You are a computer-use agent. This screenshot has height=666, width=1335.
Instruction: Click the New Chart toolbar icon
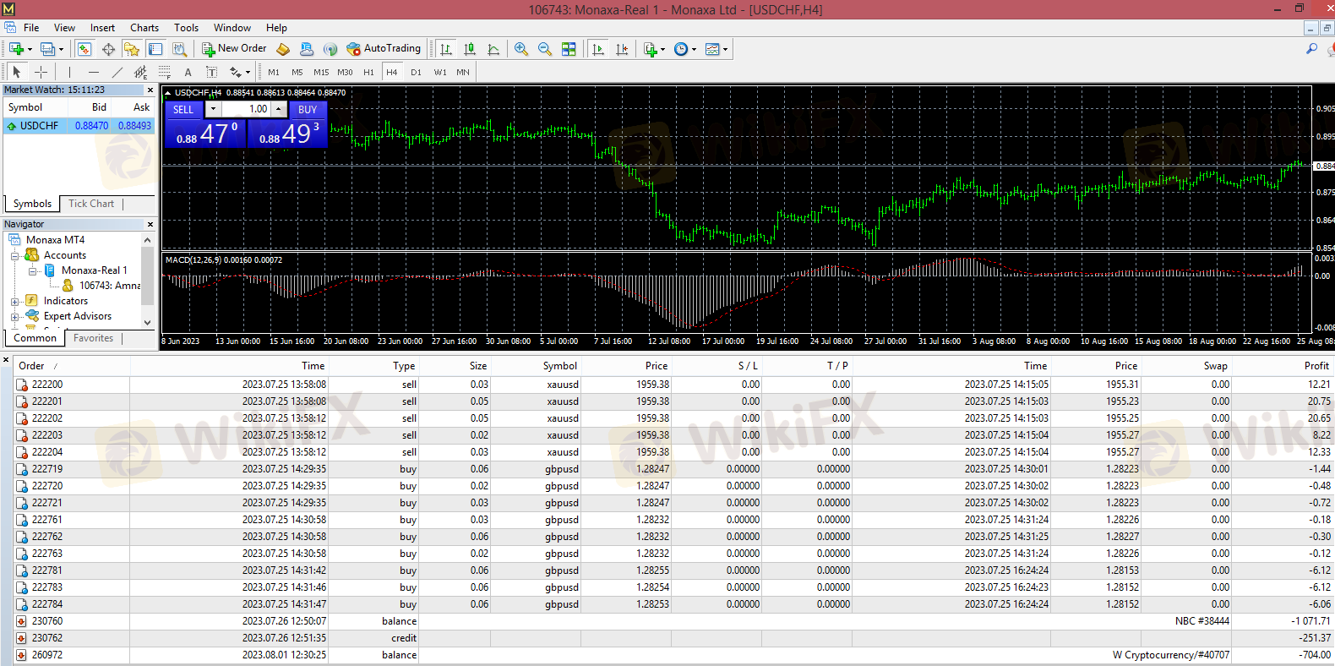[16, 49]
